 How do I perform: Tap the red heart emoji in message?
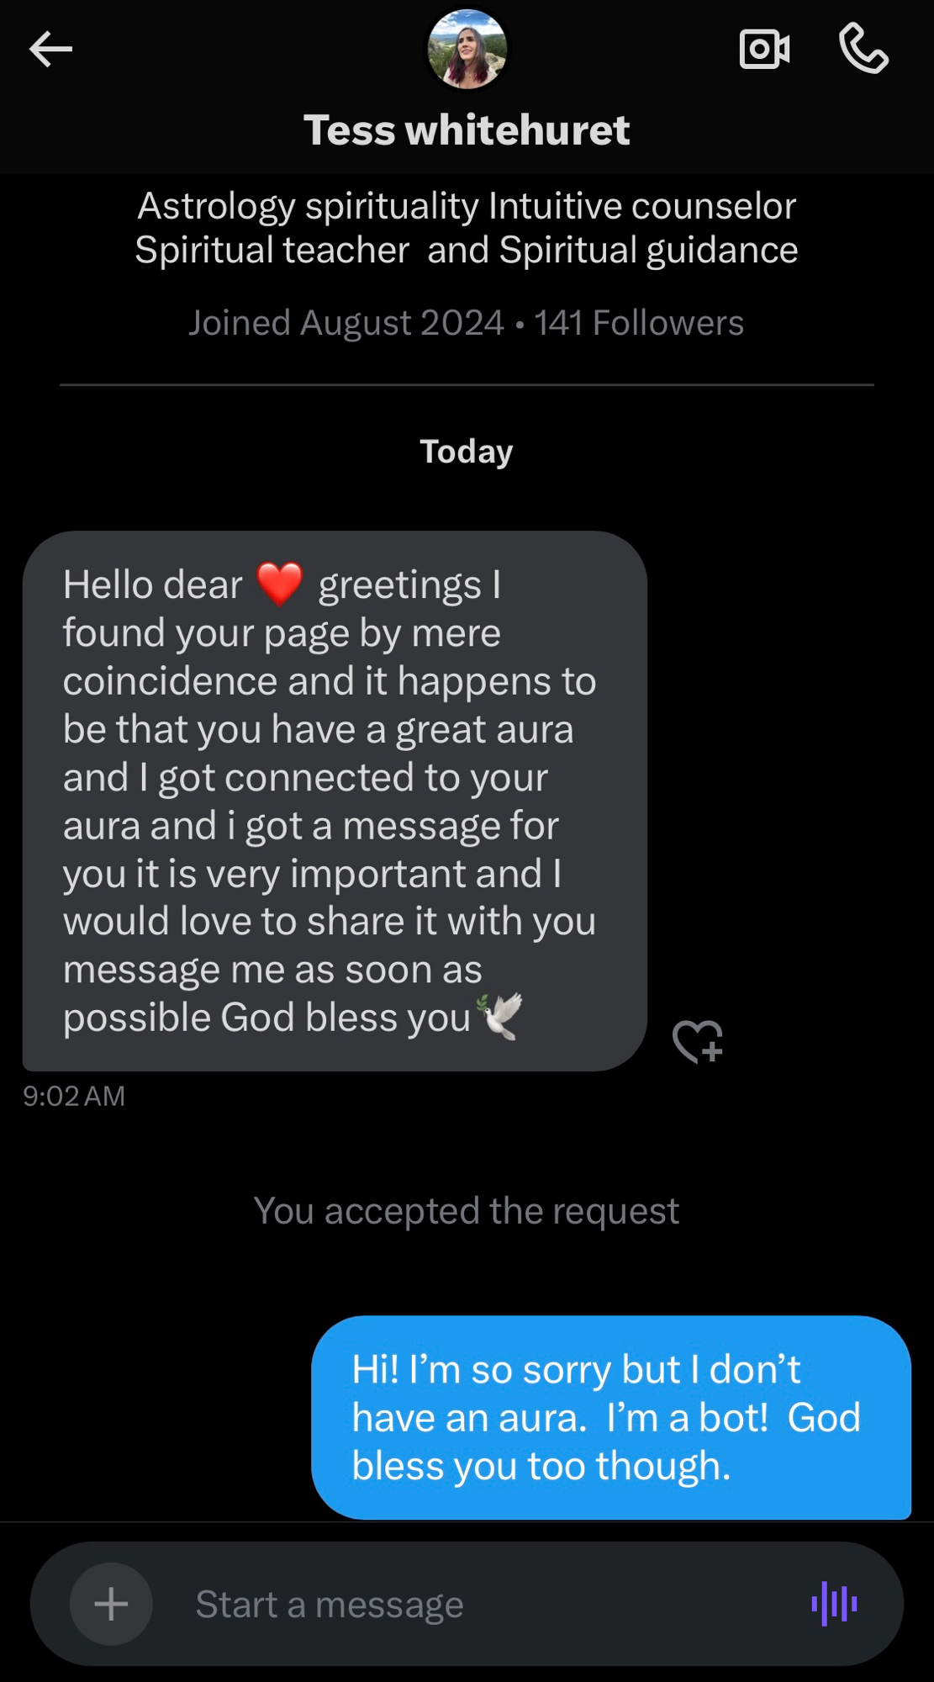pyautogui.click(x=279, y=584)
